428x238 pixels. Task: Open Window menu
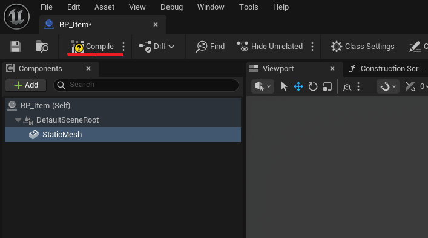[x=211, y=7]
